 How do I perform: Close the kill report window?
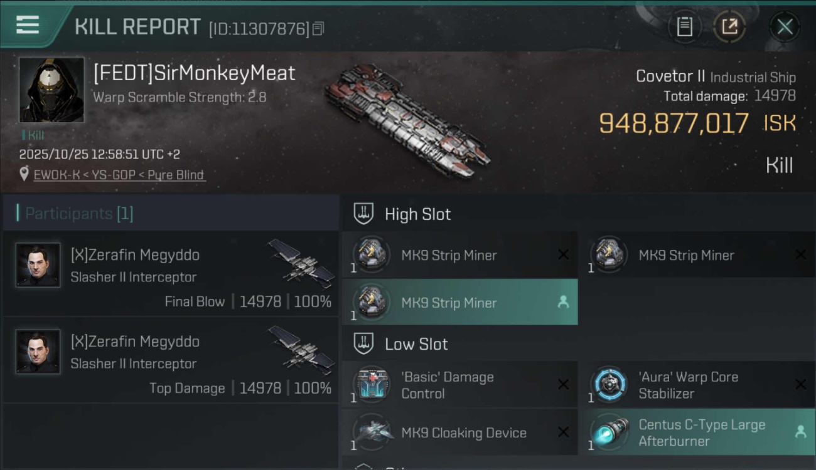[785, 26]
